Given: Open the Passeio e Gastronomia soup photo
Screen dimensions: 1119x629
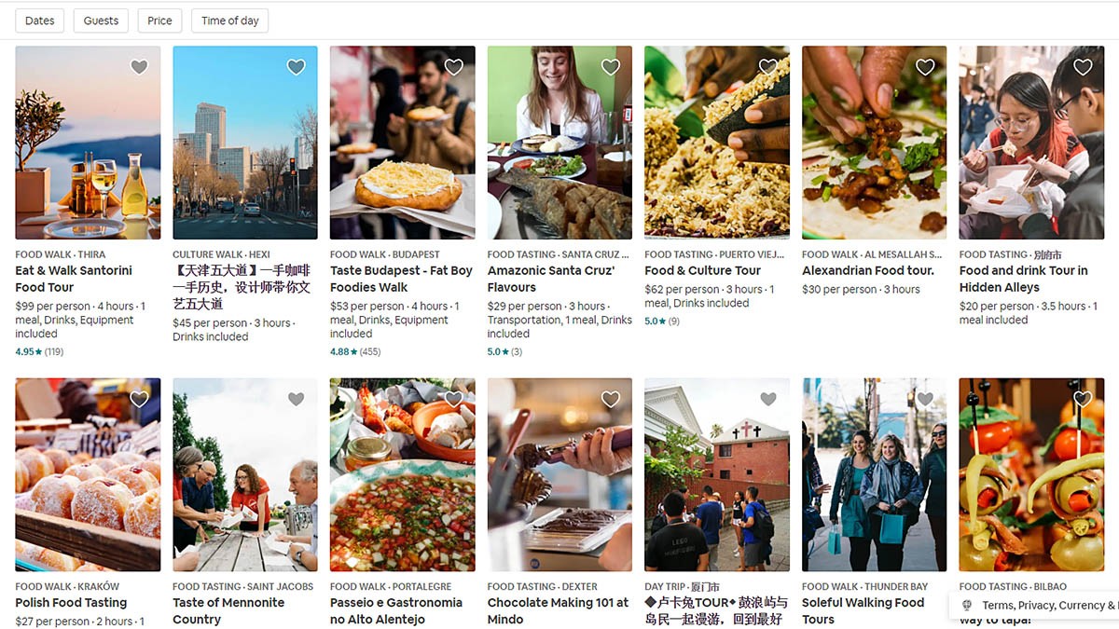Looking at the screenshot, I should pyautogui.click(x=403, y=474).
